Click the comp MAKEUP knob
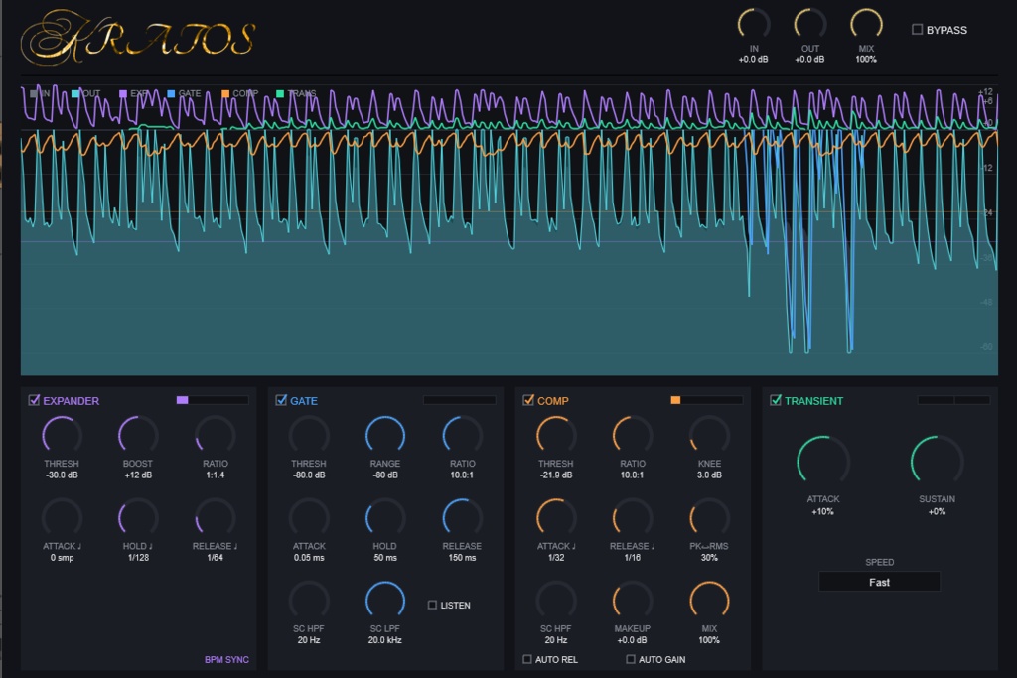Screen dimensions: 1017x678 point(633,601)
